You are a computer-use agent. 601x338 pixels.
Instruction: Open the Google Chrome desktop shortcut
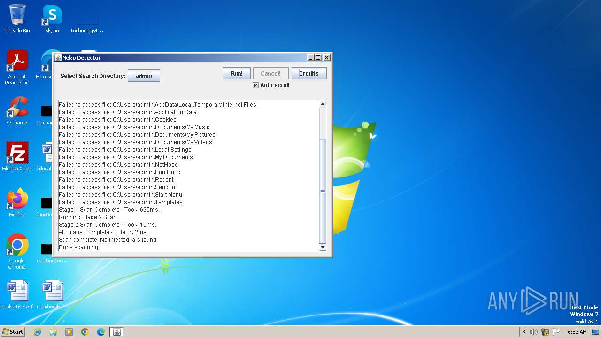17,252
